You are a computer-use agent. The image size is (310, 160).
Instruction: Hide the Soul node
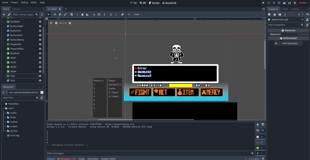(x=40, y=81)
